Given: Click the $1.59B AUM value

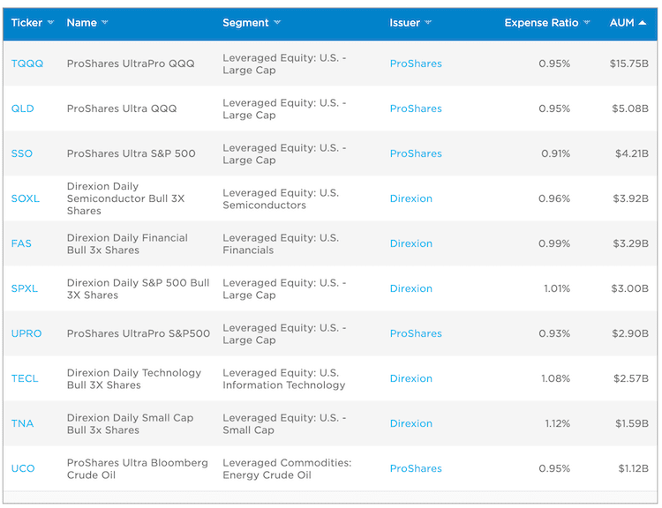Looking at the screenshot, I should [x=632, y=423].
